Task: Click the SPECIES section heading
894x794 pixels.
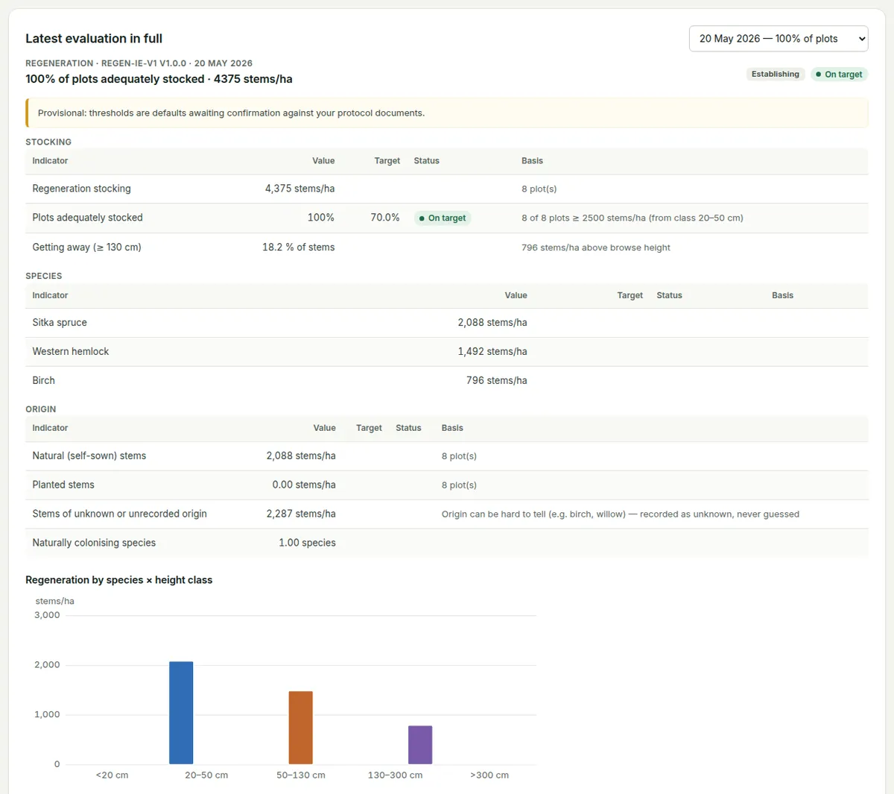Action: click(44, 277)
